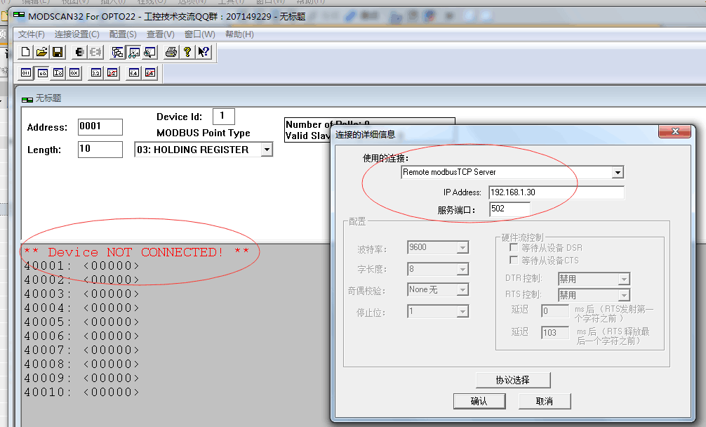The width and height of the screenshot is (706, 427).
Task: Select hex display format icon
Action: tap(74, 72)
